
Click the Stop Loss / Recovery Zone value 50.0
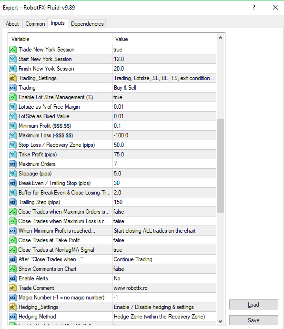coord(164,145)
